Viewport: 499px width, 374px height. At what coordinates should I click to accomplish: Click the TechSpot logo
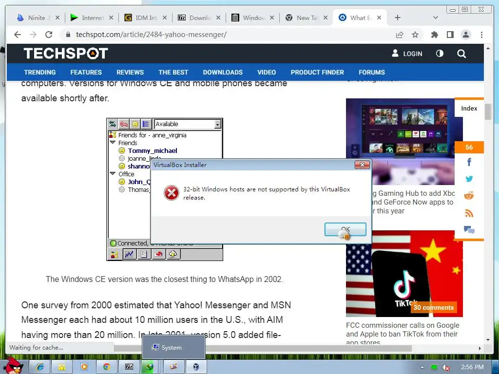coord(66,54)
